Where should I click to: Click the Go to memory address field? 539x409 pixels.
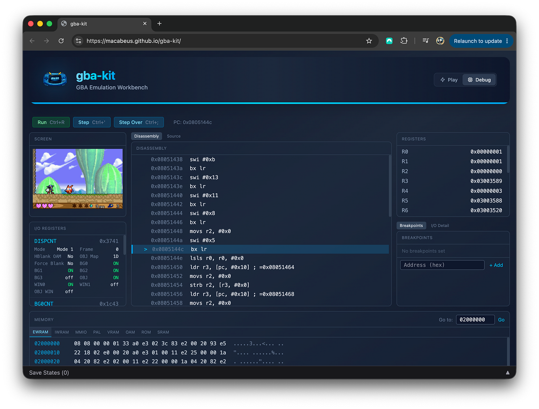[x=475, y=320]
